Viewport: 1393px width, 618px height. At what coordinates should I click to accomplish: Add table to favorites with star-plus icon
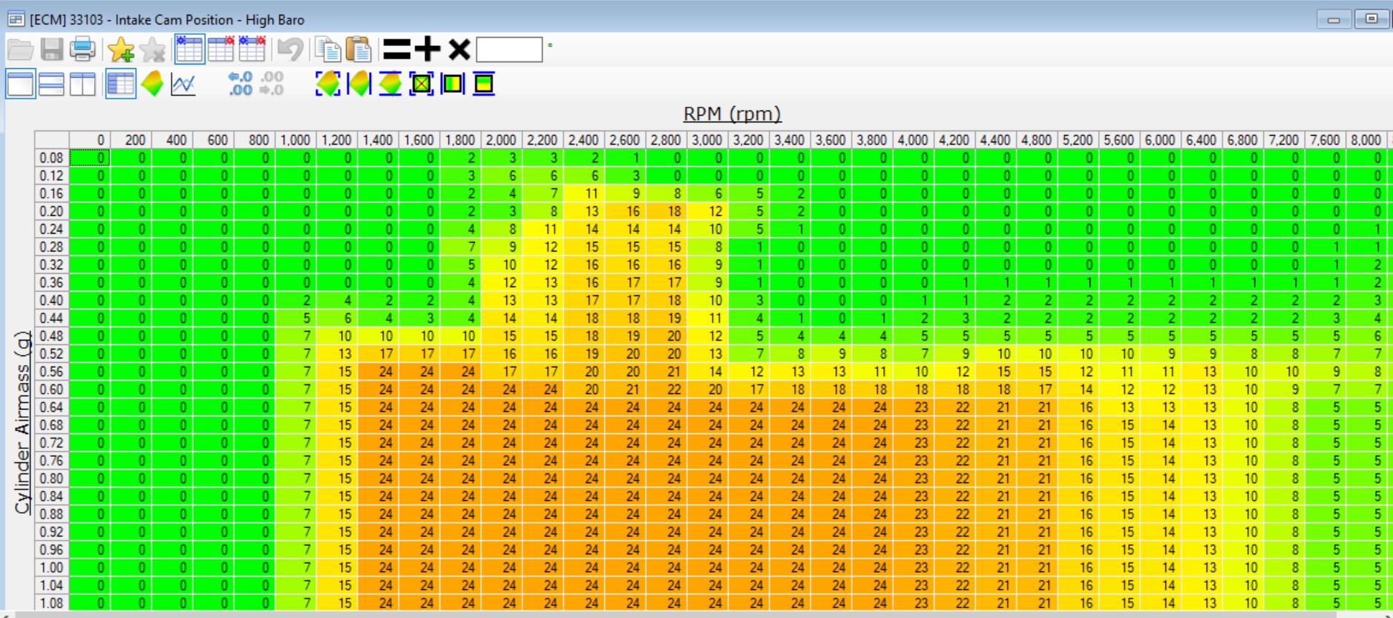[121, 50]
